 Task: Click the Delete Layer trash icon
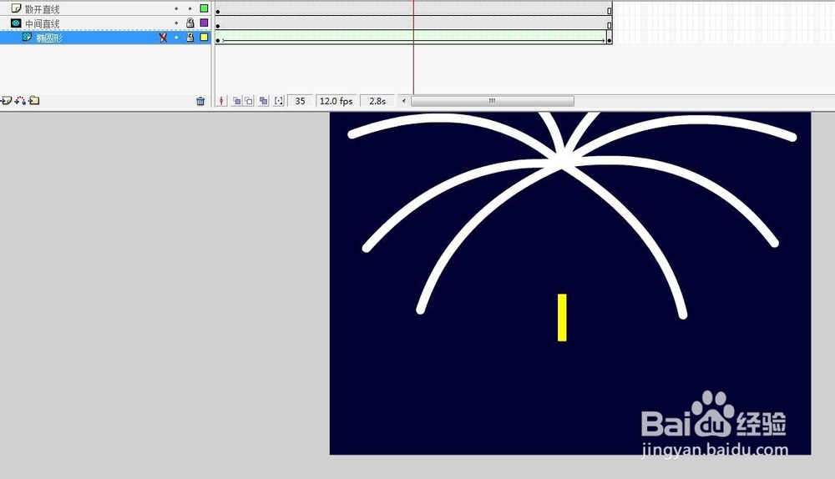click(200, 101)
